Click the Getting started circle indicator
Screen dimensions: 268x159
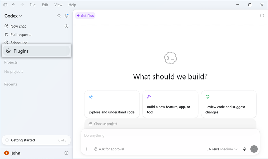(x=7, y=140)
